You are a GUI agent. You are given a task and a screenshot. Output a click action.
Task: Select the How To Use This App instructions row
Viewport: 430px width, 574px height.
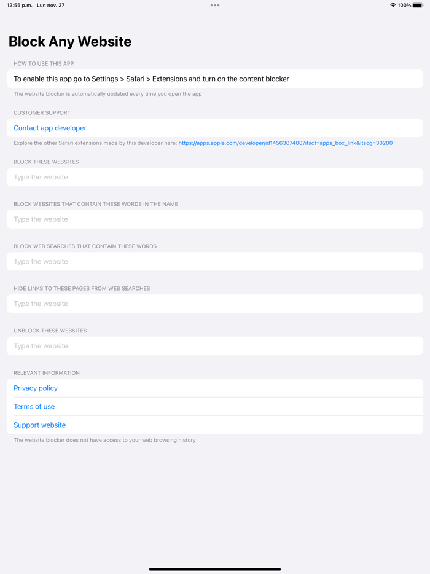coord(215,78)
